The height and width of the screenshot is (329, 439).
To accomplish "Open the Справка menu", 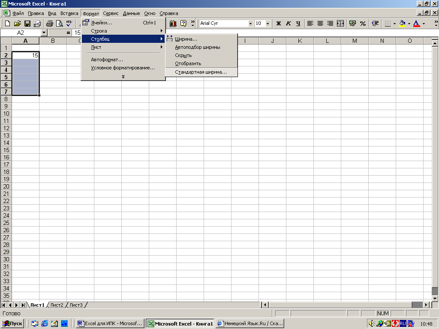I will pyautogui.click(x=169, y=13).
